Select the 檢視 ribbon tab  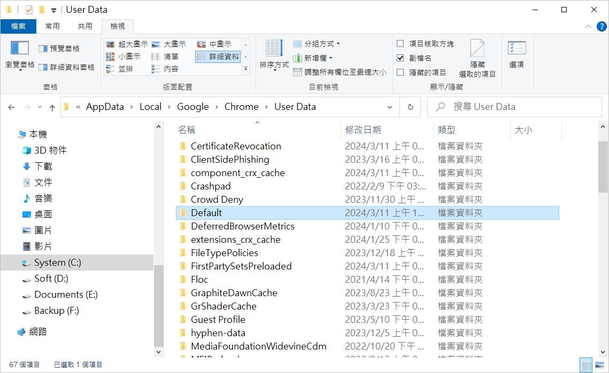click(x=117, y=26)
